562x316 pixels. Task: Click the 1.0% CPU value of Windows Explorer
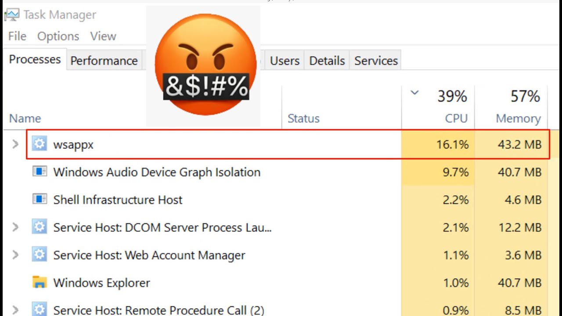pyautogui.click(x=455, y=283)
